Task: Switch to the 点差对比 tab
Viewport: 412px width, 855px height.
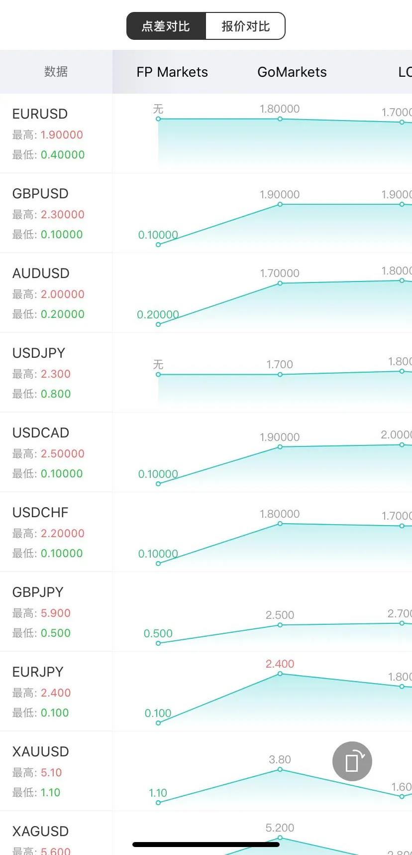Action: click(x=166, y=26)
